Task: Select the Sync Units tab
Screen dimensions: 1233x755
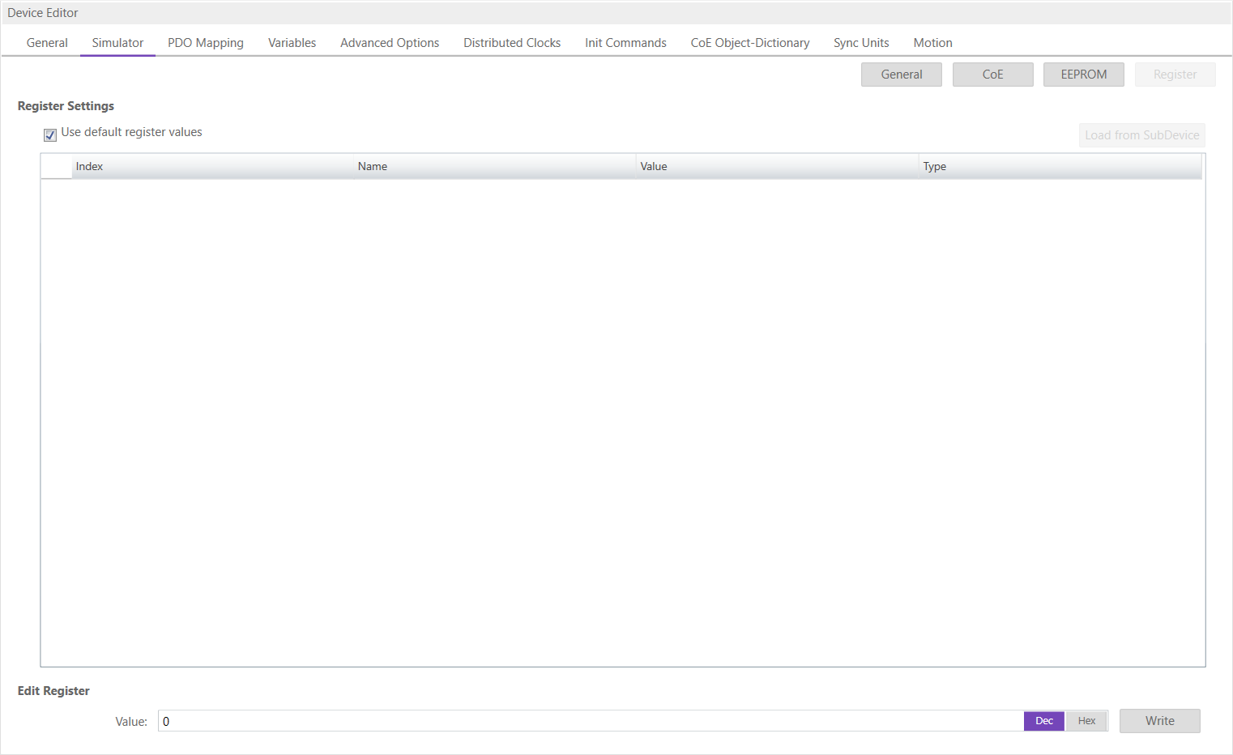Action: (x=860, y=43)
